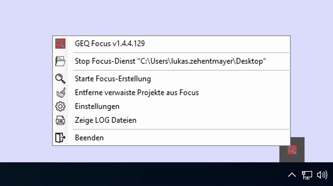Viewport: 333px width, 186px height.
Task: Click the folder icon beside Stop Focus-Dienst
Action: click(x=60, y=61)
